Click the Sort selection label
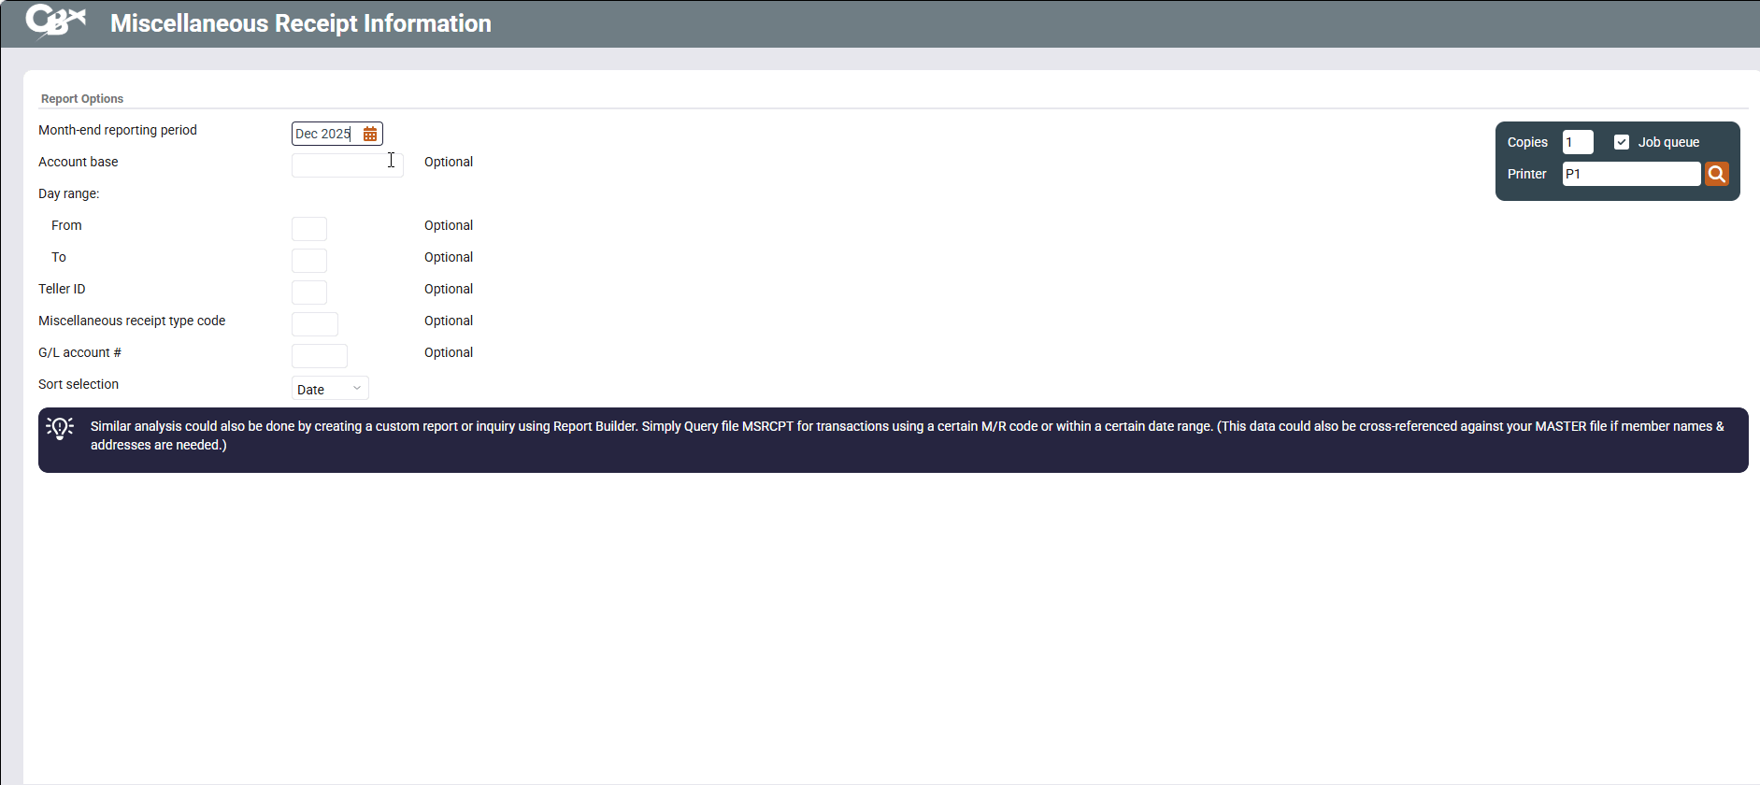The width and height of the screenshot is (1760, 785). (x=79, y=384)
